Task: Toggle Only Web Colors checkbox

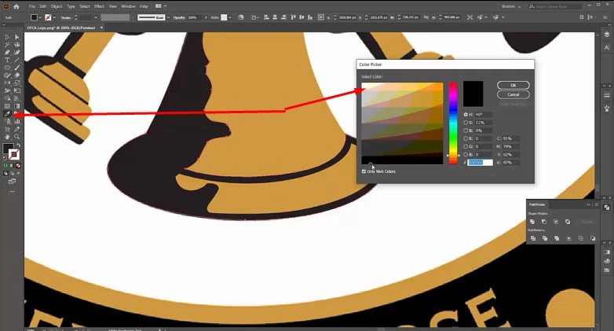Action: 364,171
